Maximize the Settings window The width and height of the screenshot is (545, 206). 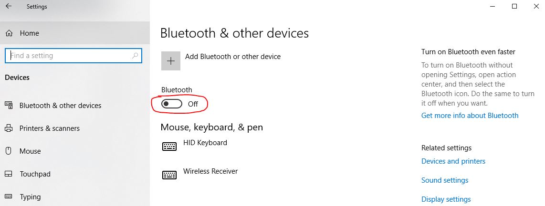tap(514, 6)
